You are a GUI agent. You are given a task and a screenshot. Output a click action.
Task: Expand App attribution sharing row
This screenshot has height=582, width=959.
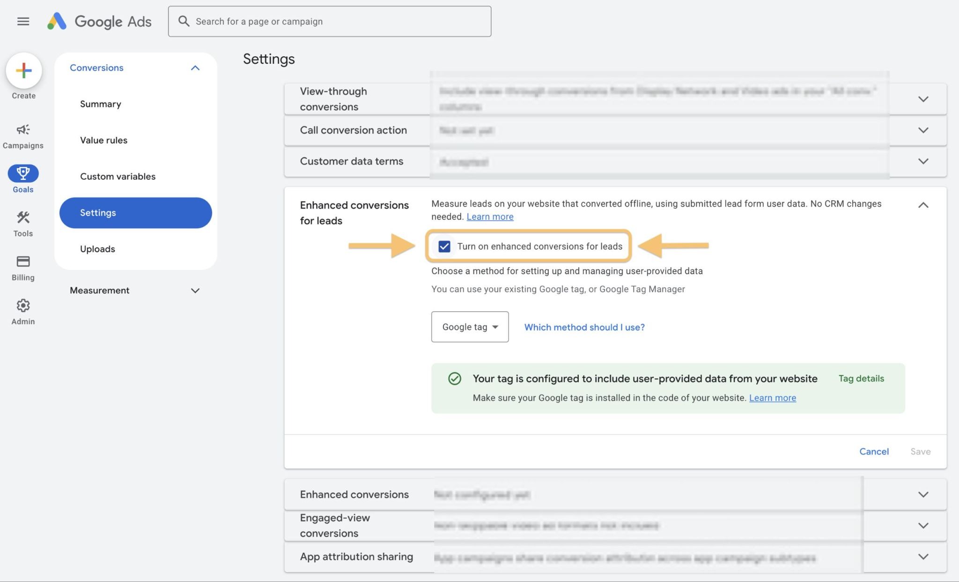(923, 557)
